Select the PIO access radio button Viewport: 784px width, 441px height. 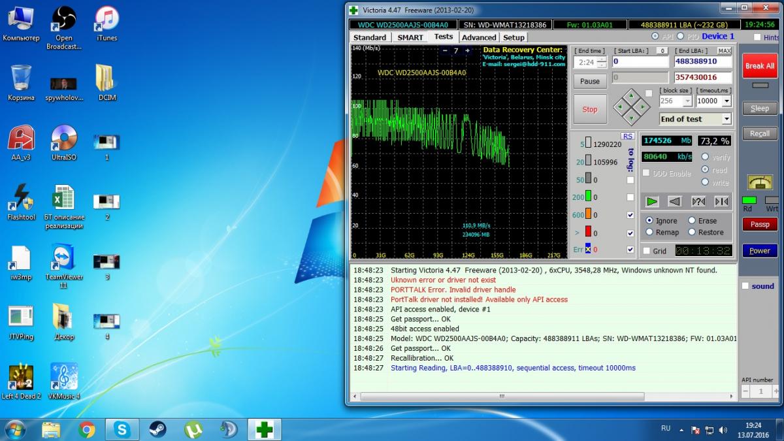click(x=680, y=36)
